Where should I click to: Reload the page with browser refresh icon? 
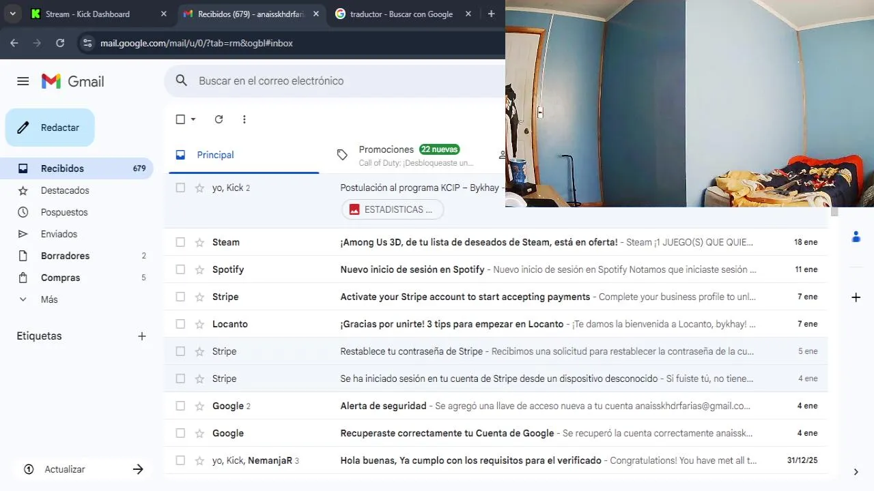point(60,43)
